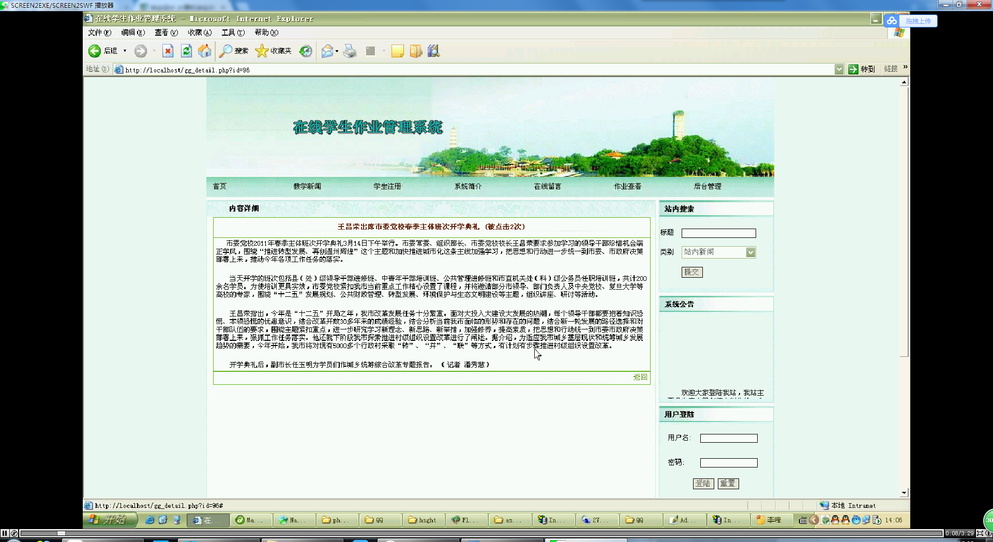993x542 pixels.
Task: Click the page vertical scrollbar thumb
Action: (904, 222)
